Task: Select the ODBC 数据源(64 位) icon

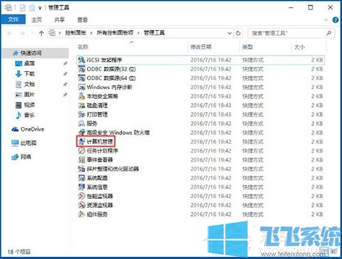Action: 81,78
